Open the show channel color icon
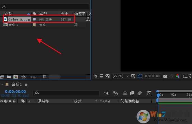 tap(178, 76)
